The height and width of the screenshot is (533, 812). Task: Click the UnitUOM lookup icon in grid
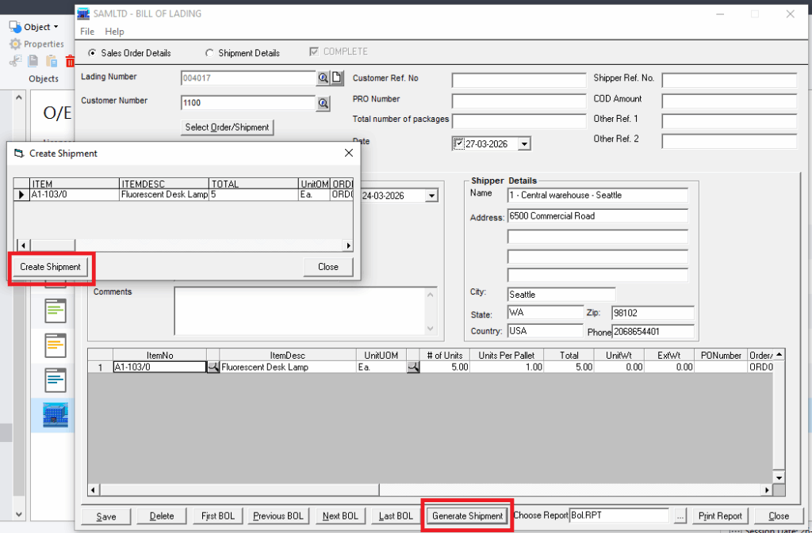click(x=413, y=367)
